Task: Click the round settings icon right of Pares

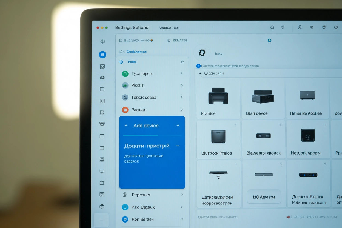Action: 183,62
